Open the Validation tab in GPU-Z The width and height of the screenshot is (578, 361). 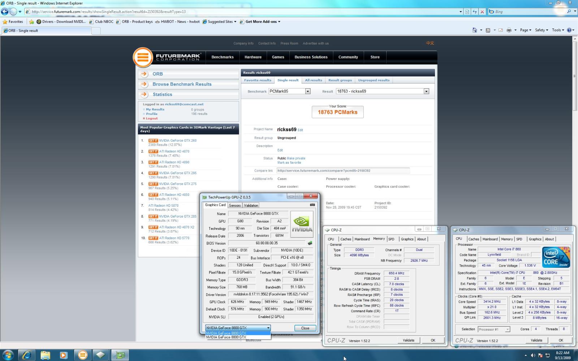click(x=251, y=205)
